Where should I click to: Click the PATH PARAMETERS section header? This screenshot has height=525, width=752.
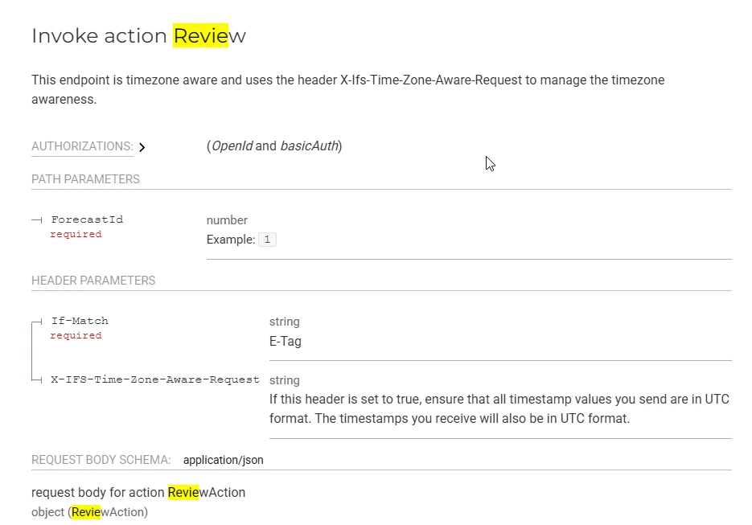click(x=85, y=179)
